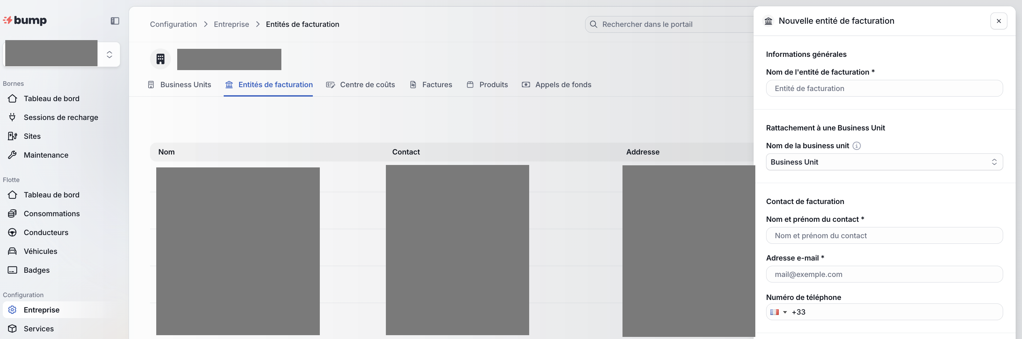Click the bump logo

pos(25,20)
